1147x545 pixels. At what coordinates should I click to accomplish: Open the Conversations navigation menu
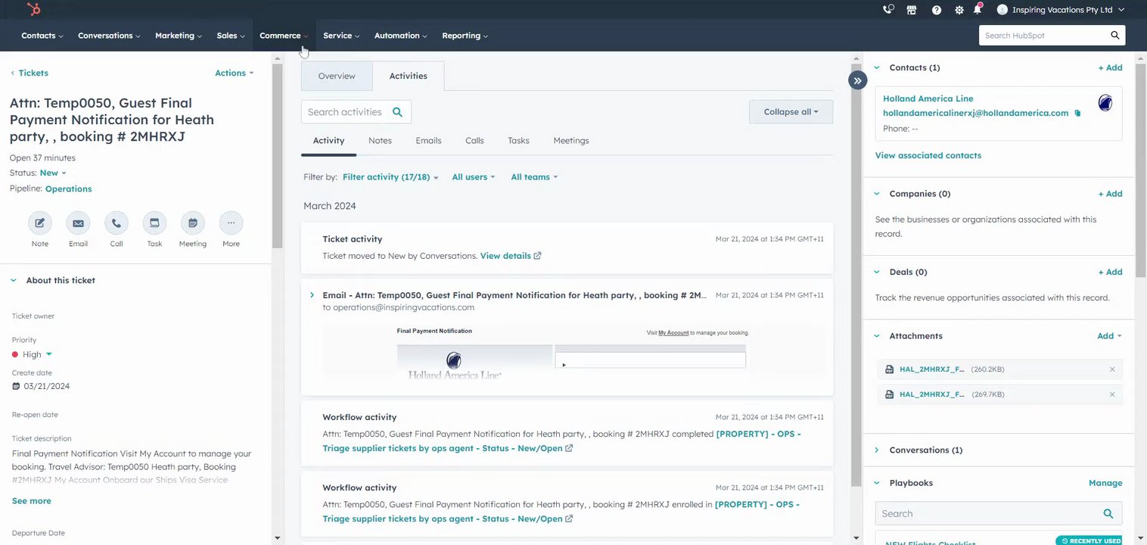click(109, 36)
